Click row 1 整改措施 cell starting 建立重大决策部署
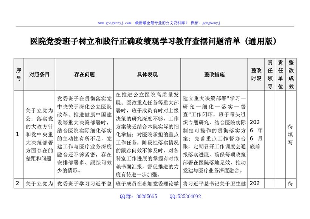This screenshot has height=219, width=310. (214, 134)
